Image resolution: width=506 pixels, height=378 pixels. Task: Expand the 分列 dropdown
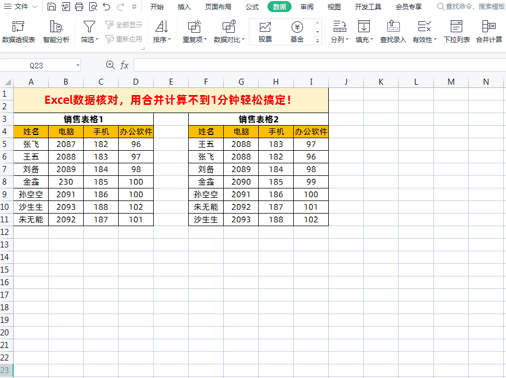[347, 39]
